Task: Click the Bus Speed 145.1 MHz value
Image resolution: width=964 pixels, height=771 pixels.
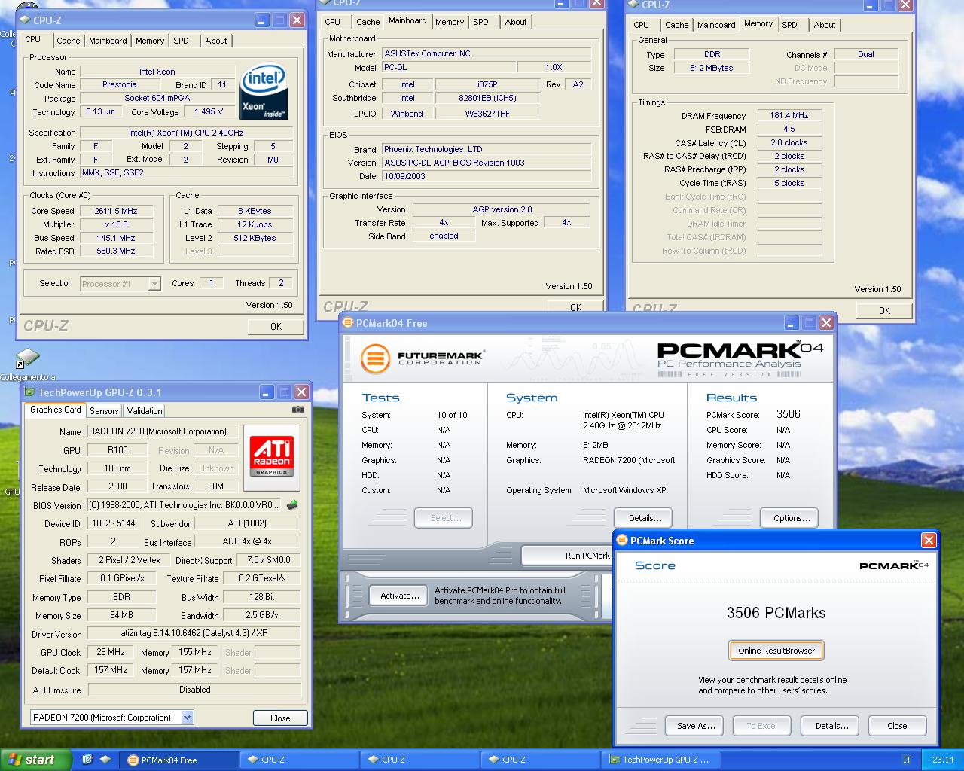Action: (116, 238)
